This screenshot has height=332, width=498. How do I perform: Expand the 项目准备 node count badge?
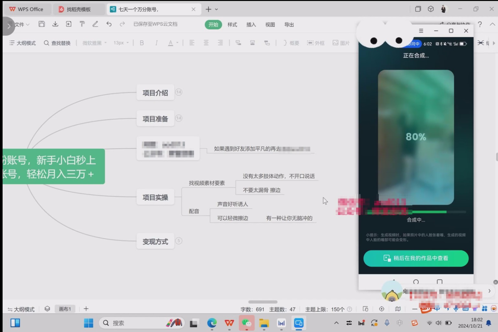click(179, 118)
